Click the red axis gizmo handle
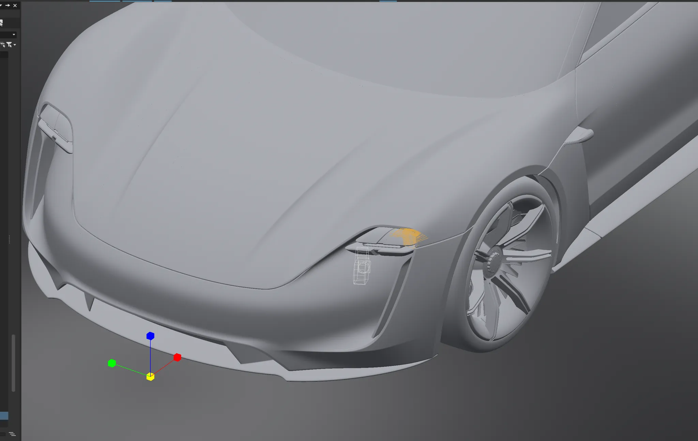The height and width of the screenshot is (441, 698). (177, 357)
